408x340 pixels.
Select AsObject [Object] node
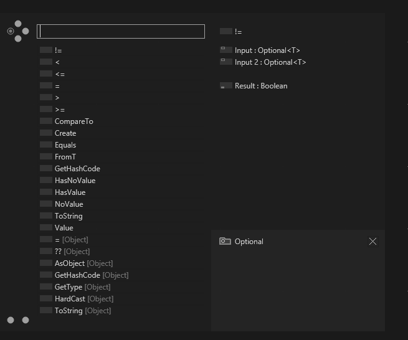click(x=83, y=263)
